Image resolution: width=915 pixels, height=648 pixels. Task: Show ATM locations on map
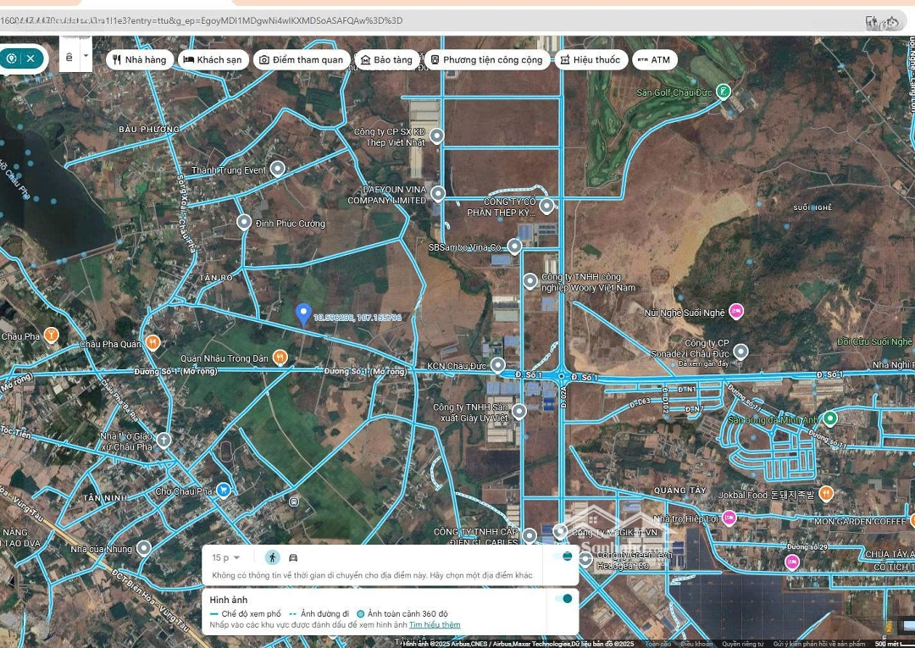(653, 59)
